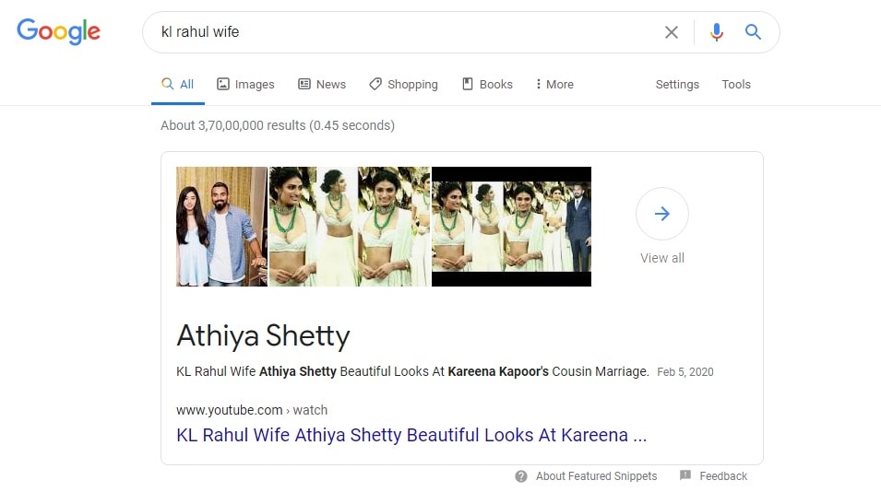
Task: Open search Tools
Action: (x=736, y=84)
